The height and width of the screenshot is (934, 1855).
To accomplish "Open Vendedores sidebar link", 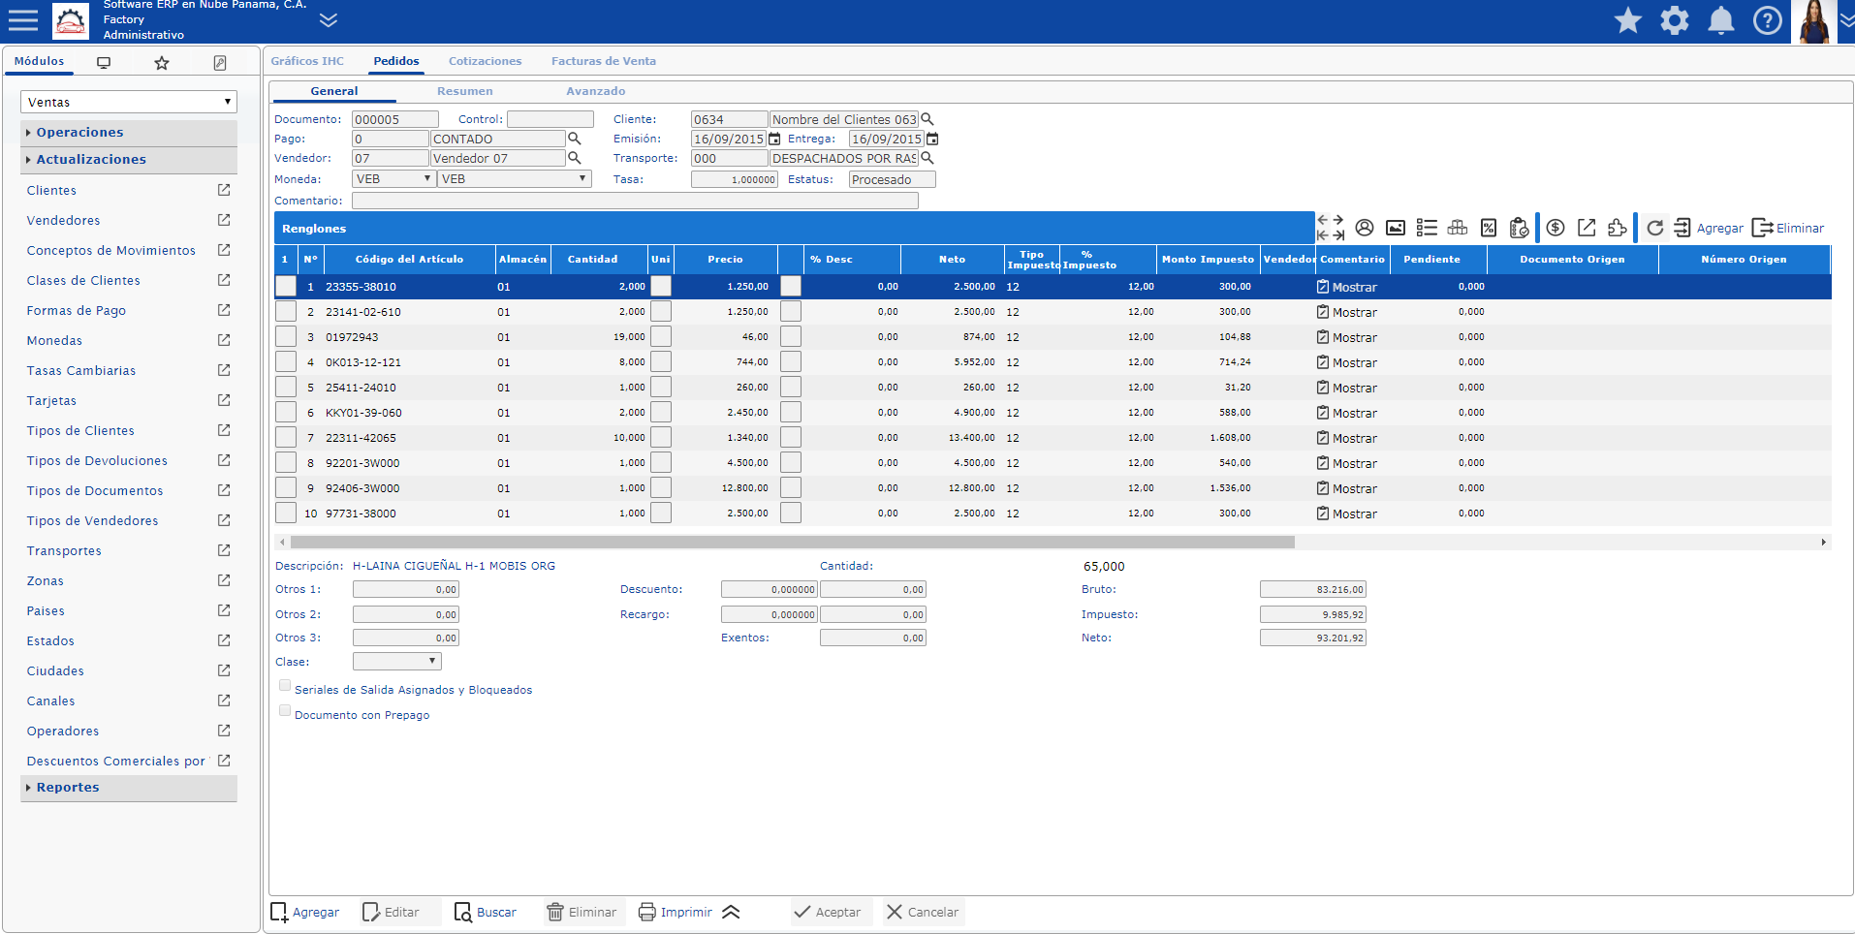I will coord(63,220).
